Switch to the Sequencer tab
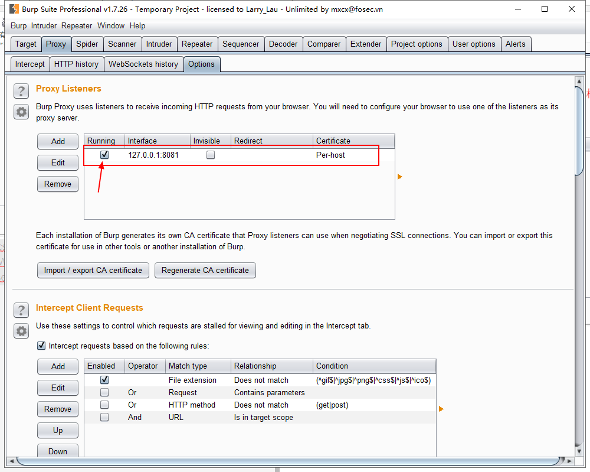590x472 pixels. (241, 44)
